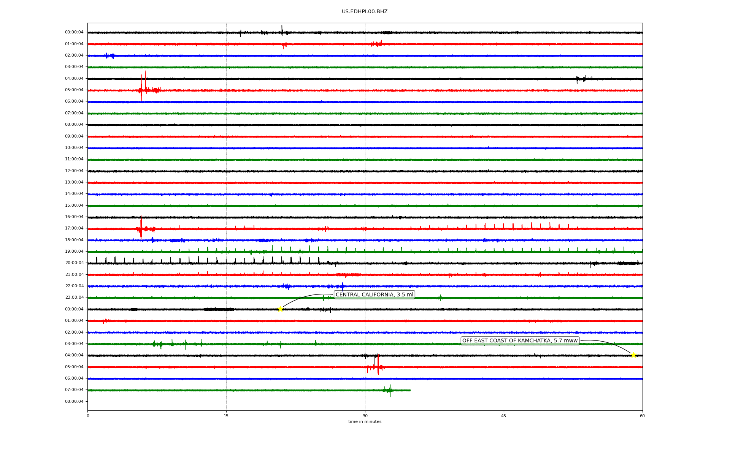Click the 19:00:04 row time label
This screenshot has height=456, width=730.
[x=74, y=251]
